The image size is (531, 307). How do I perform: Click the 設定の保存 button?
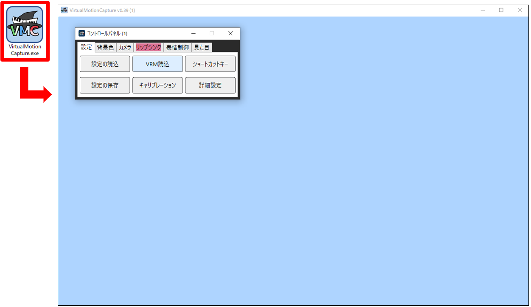point(105,85)
